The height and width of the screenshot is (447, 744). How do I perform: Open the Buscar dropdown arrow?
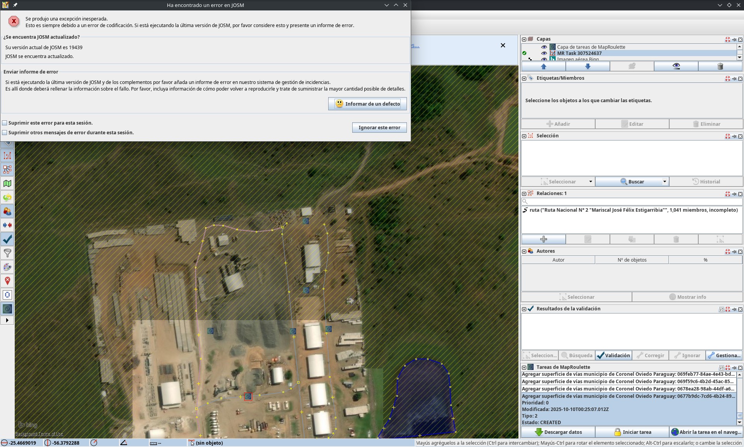664,182
